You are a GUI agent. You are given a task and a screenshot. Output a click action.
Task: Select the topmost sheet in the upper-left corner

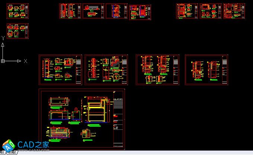click(17, 11)
